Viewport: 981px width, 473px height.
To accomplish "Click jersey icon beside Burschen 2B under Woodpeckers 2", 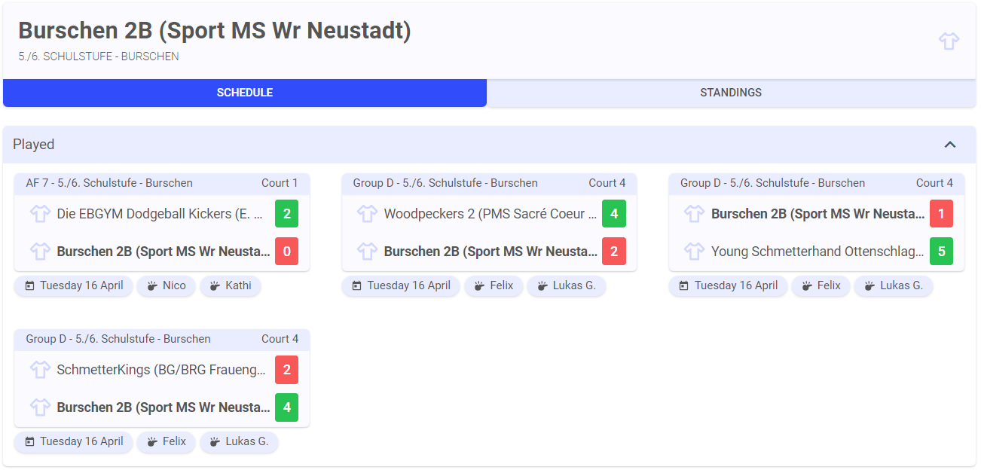I will [x=367, y=252].
